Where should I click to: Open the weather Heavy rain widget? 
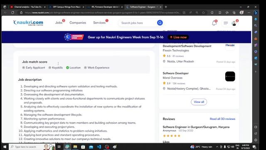coord(201,147)
